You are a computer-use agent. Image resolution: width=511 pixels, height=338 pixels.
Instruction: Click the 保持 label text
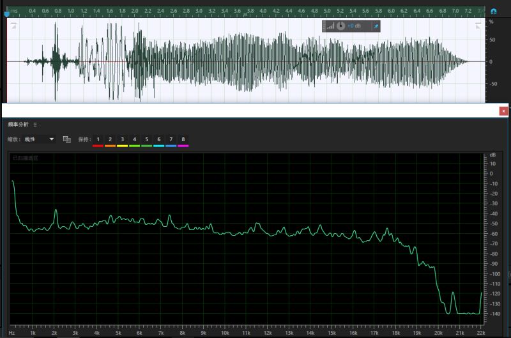pyautogui.click(x=84, y=139)
